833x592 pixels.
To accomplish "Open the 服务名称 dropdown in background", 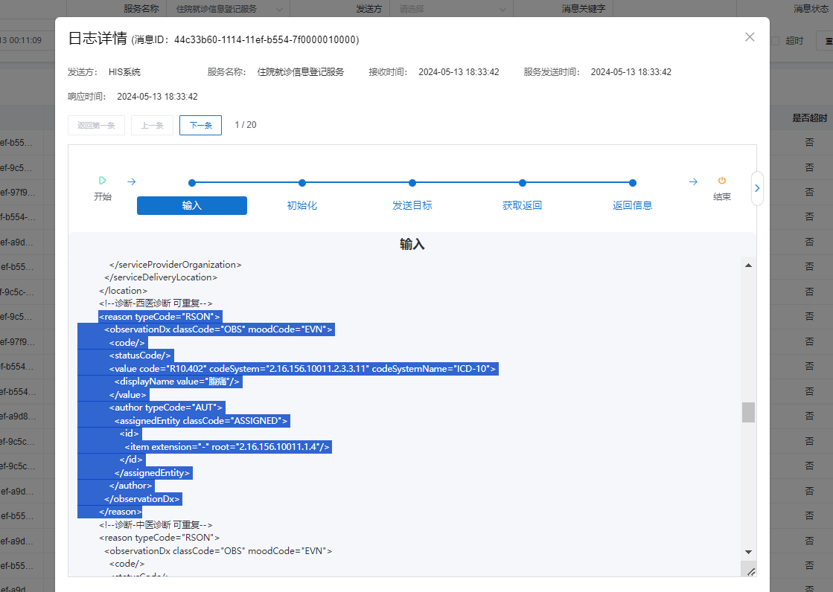I will [x=229, y=8].
